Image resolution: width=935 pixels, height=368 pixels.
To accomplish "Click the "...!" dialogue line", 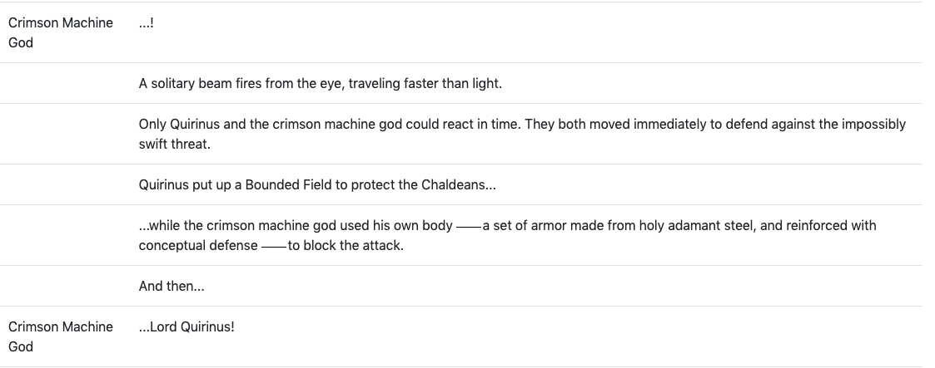I will (x=146, y=23).
